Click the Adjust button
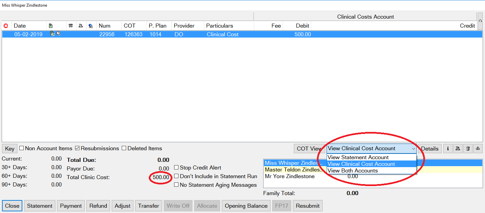 [123, 206]
